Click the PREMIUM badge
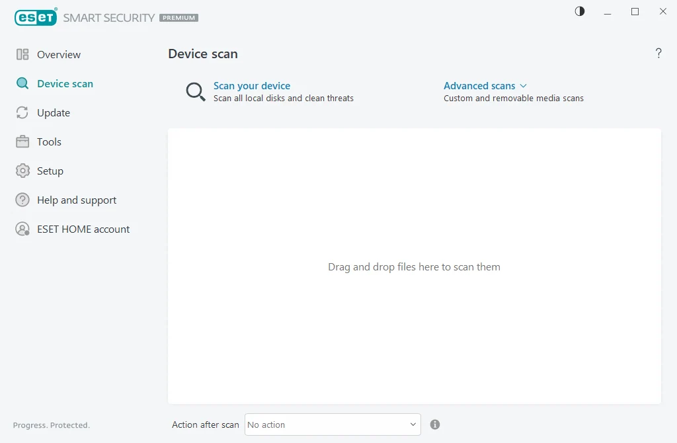677x443 pixels. [179, 18]
